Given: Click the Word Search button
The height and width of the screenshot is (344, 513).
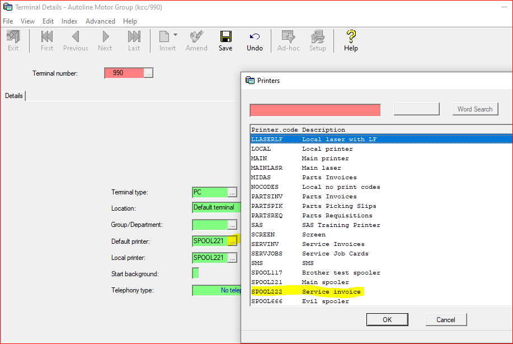Looking at the screenshot, I should [474, 109].
